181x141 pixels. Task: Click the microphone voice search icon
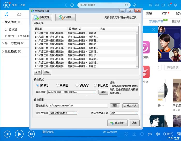135,5
